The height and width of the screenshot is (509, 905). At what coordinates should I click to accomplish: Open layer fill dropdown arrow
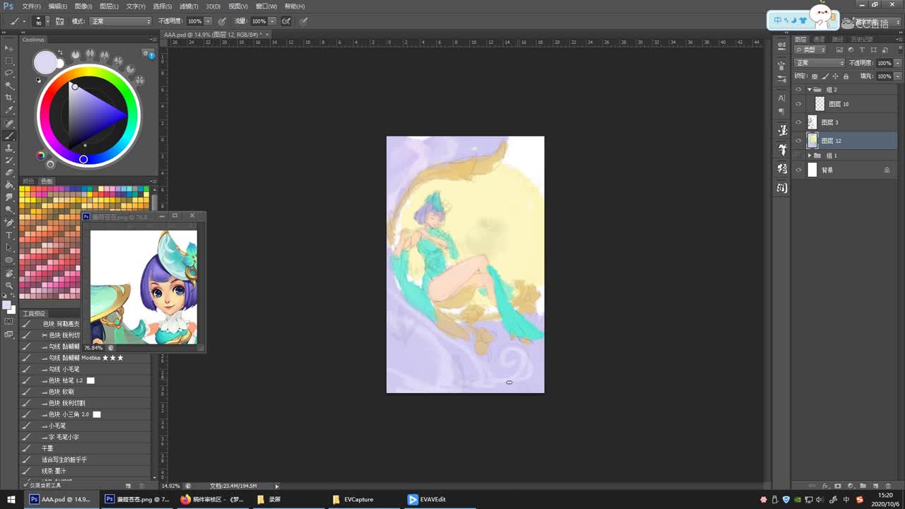point(898,76)
